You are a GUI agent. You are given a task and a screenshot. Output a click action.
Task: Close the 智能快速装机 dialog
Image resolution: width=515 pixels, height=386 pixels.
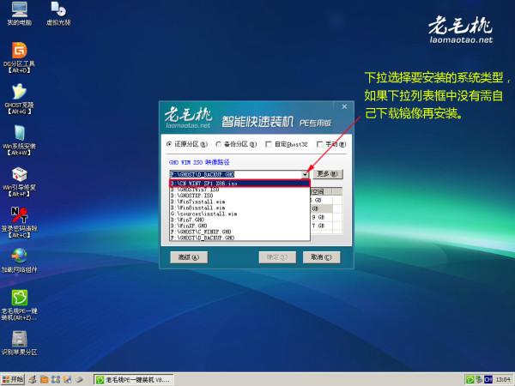click(x=344, y=106)
